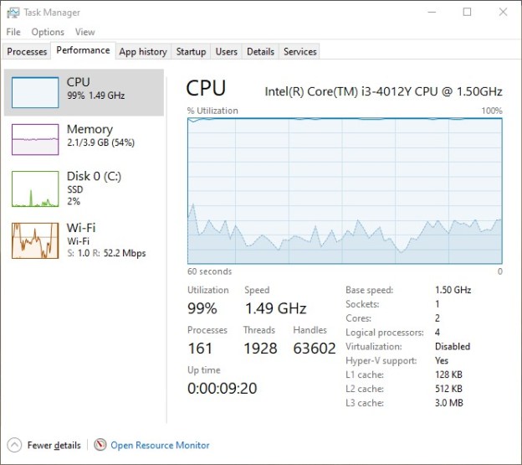Switch to the Details tab
This screenshot has height=465, width=522.
click(x=260, y=52)
